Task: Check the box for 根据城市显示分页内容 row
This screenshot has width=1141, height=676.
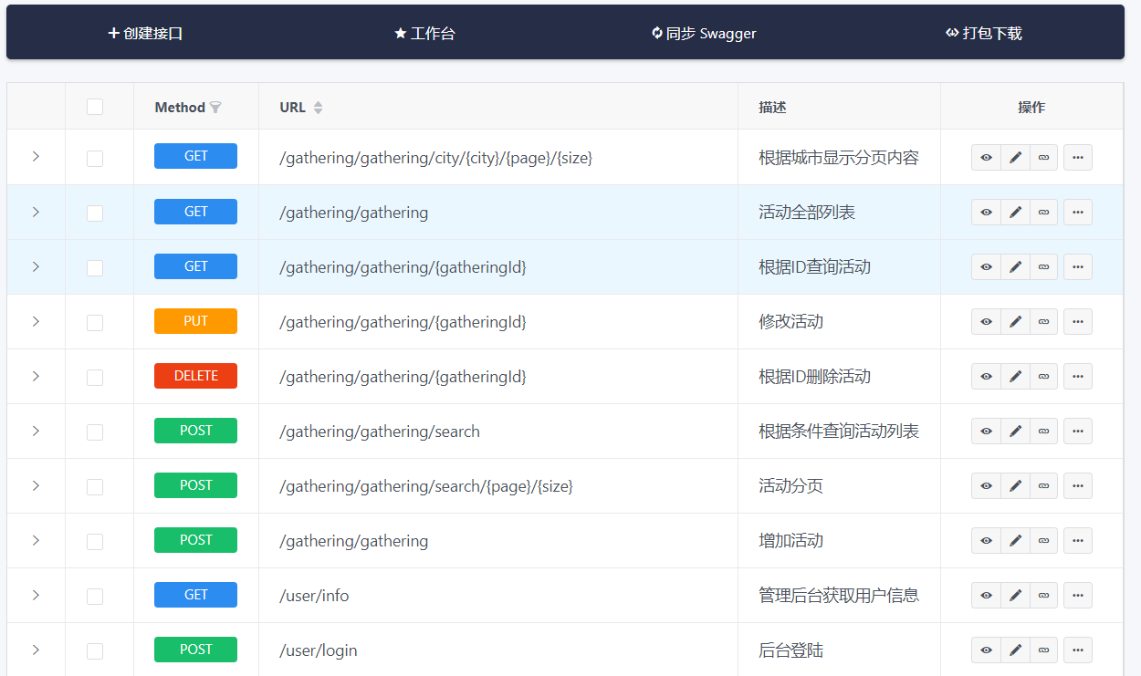Action: pos(95,158)
